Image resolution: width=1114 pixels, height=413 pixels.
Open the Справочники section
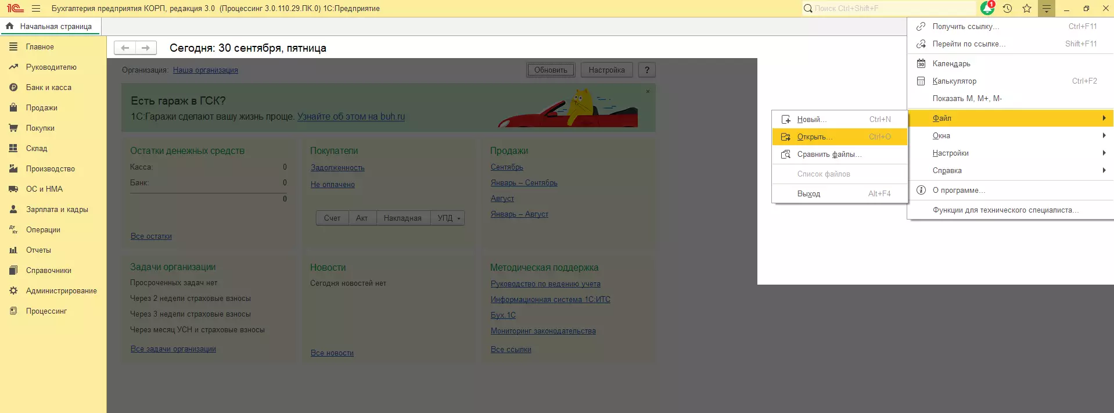(49, 271)
